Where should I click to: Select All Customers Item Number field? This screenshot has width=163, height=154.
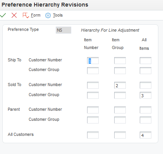[93, 135]
